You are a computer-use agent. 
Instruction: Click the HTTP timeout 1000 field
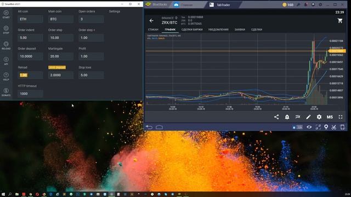click(x=30, y=94)
